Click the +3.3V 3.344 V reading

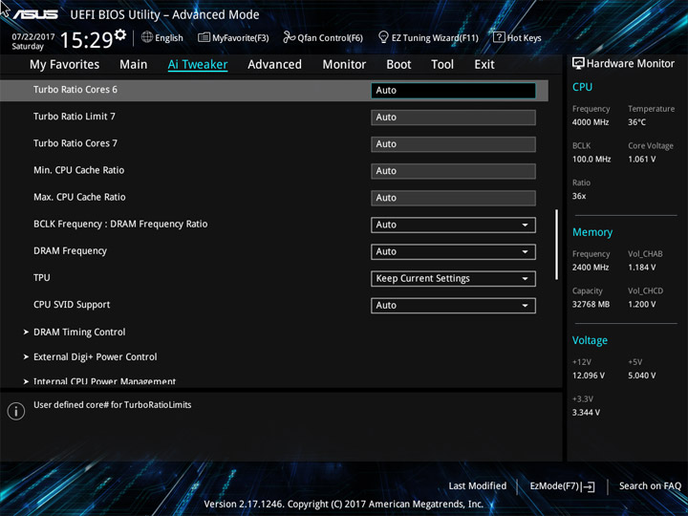click(586, 413)
